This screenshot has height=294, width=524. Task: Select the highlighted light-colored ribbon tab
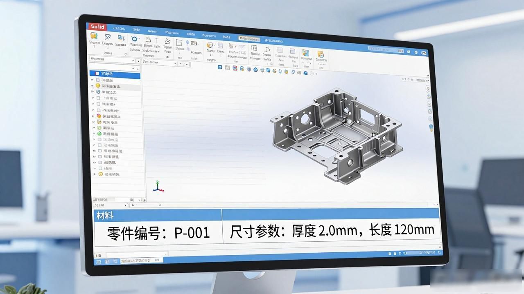[x=249, y=39]
